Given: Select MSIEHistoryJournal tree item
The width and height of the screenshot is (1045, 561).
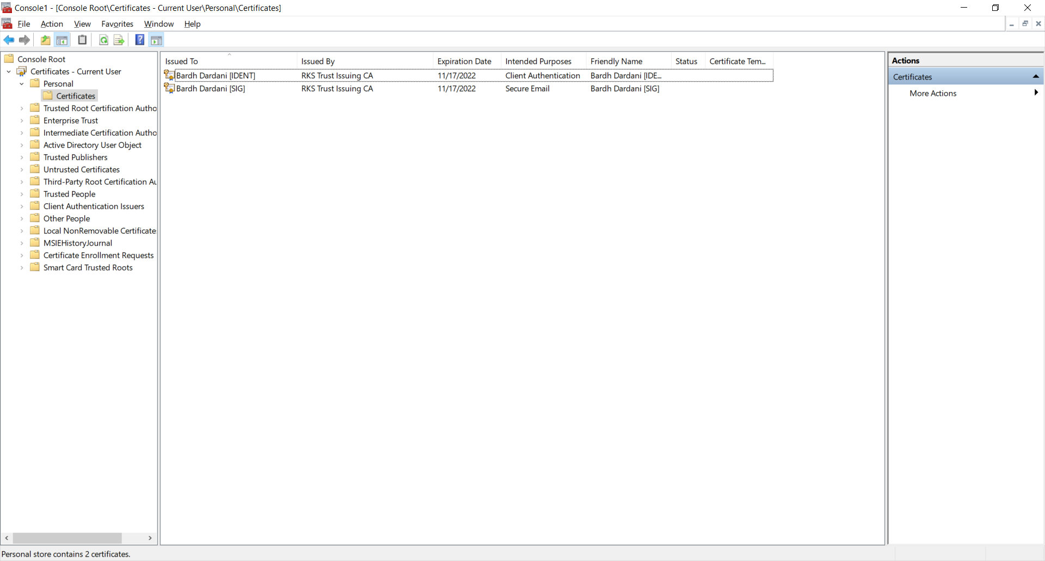Looking at the screenshot, I should tap(78, 243).
